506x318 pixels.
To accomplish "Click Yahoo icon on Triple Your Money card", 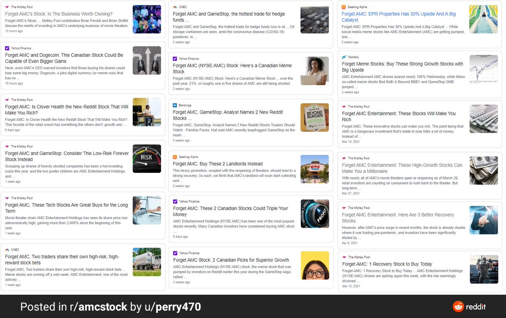I will click(x=175, y=201).
